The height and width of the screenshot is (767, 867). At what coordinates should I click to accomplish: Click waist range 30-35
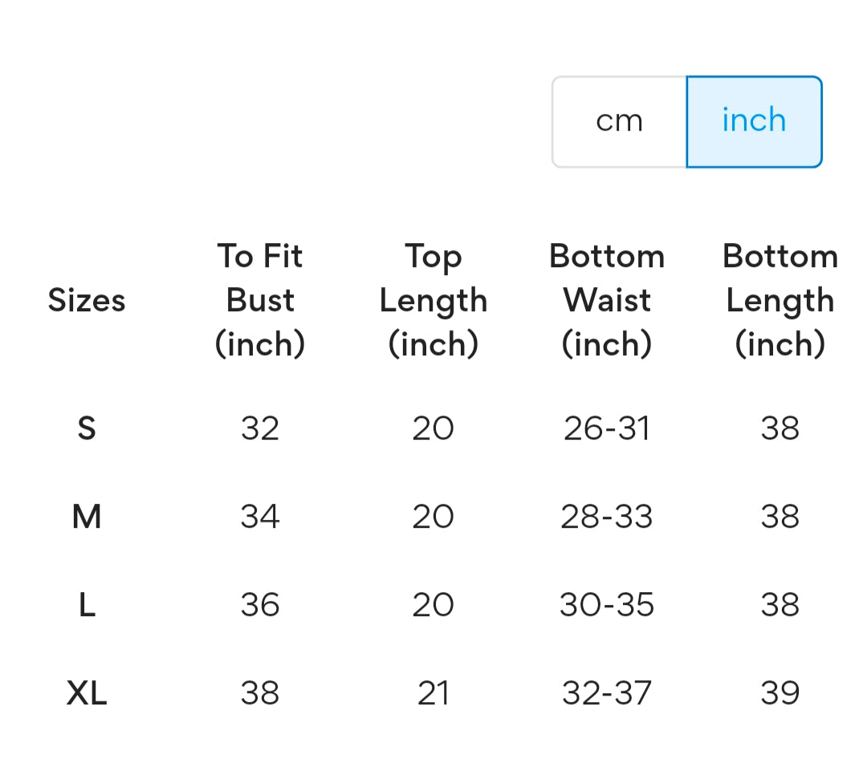pyautogui.click(x=607, y=605)
